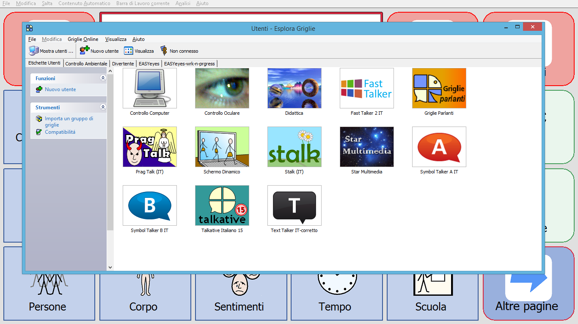Switch to Controllo Ambientale tab
Screen dimensions: 578x324
point(86,64)
